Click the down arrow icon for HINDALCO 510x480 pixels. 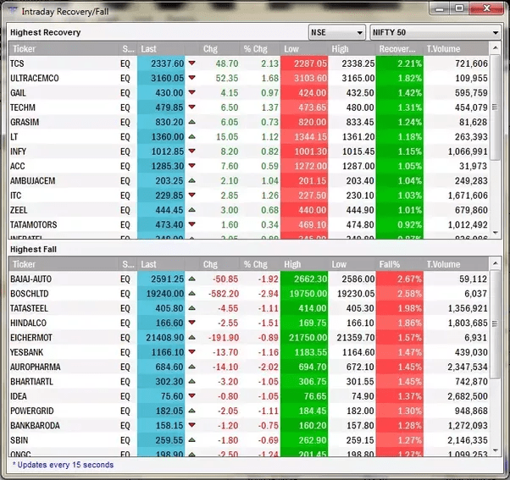coord(192,323)
